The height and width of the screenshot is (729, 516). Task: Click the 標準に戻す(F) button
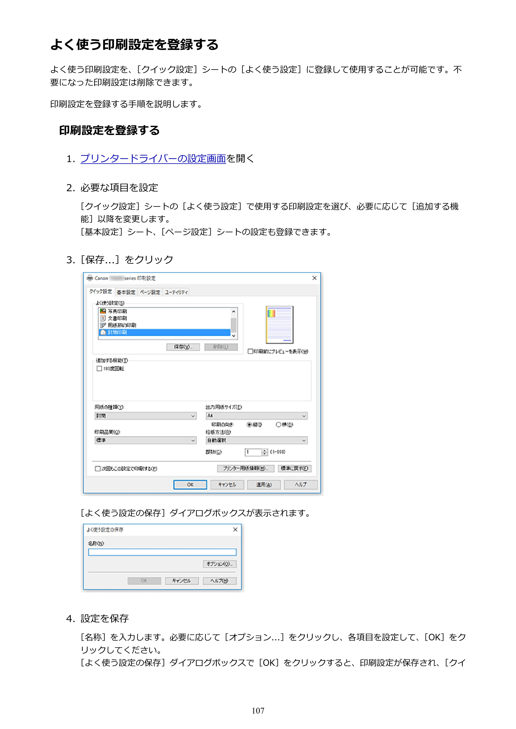(295, 468)
